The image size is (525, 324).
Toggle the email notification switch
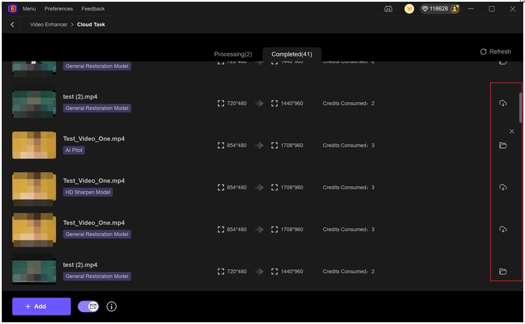pyautogui.click(x=88, y=306)
